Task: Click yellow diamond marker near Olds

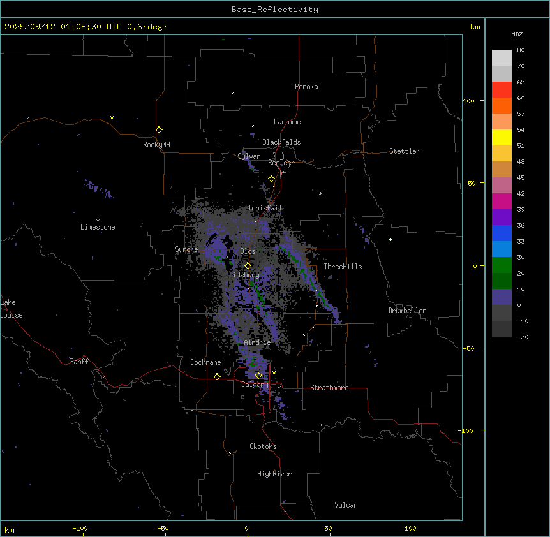Action: point(248,266)
